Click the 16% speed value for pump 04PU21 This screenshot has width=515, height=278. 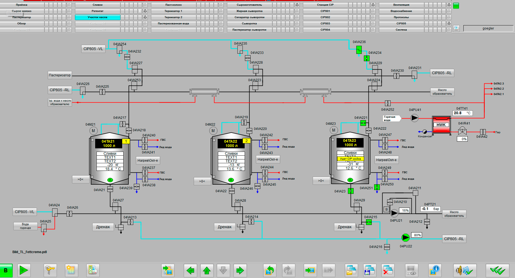(405, 210)
